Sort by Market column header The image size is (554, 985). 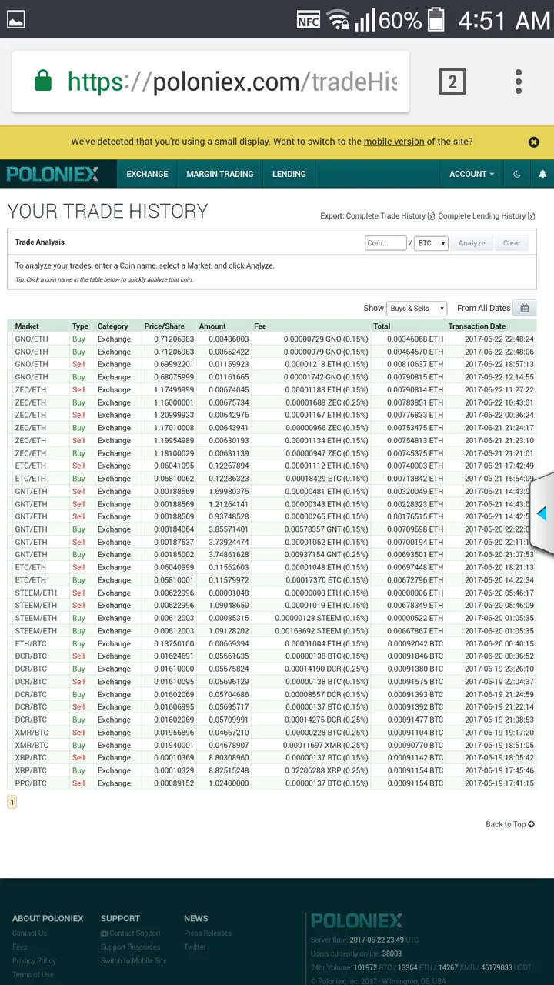click(x=27, y=326)
